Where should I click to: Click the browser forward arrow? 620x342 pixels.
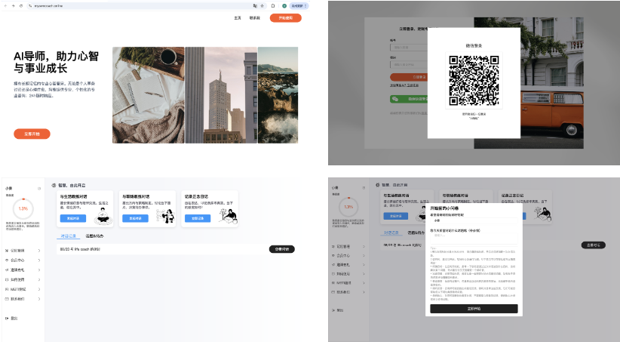click(13, 6)
